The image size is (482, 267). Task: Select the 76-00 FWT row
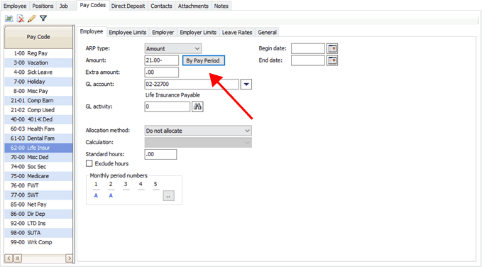tap(38, 186)
